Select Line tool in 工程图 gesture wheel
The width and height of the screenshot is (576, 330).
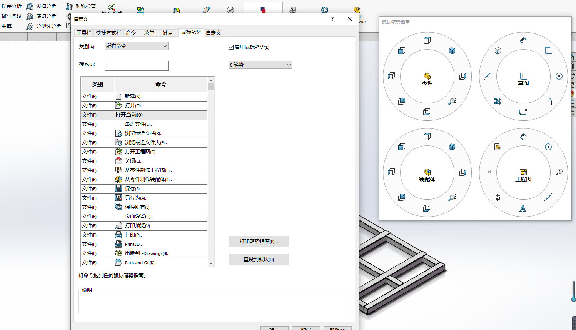pos(548,197)
